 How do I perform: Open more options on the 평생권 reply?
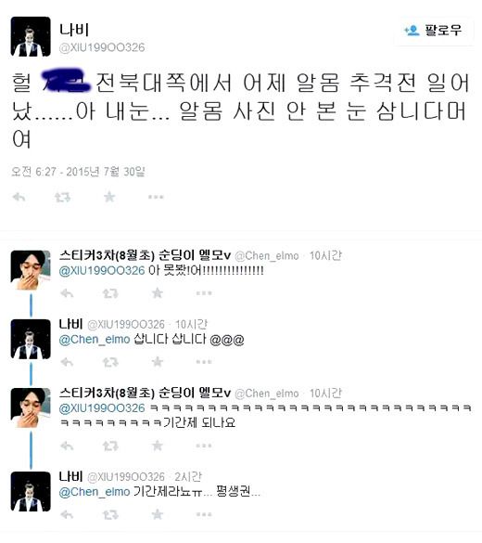coord(204,514)
